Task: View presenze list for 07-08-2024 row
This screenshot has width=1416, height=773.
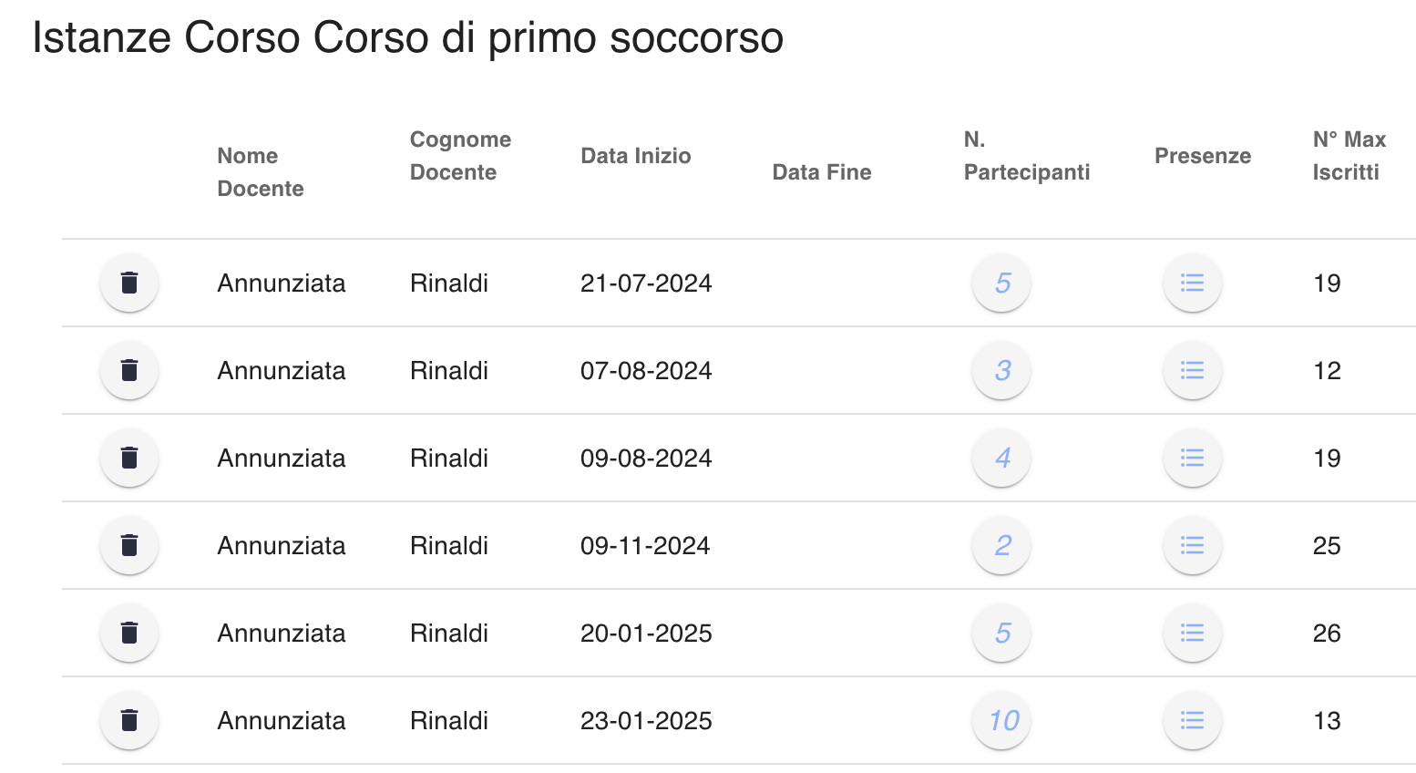Action: coord(1192,370)
